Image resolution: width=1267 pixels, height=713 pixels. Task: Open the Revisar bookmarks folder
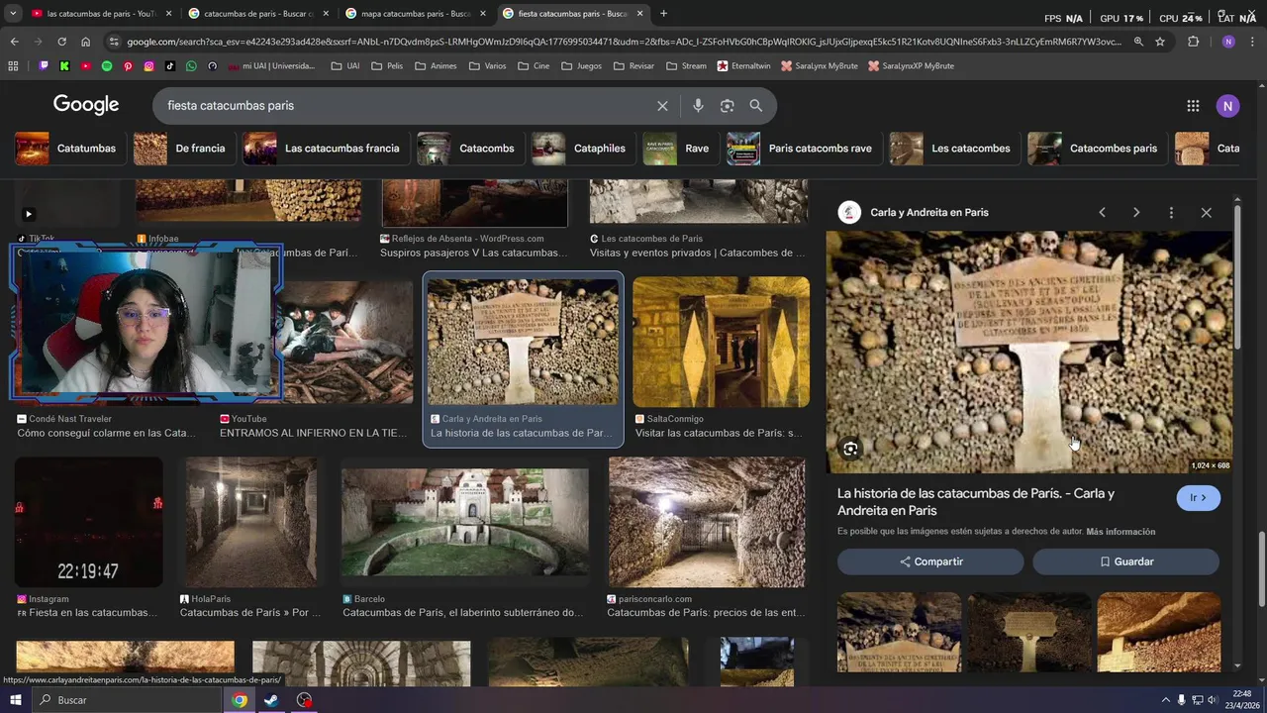coord(633,66)
